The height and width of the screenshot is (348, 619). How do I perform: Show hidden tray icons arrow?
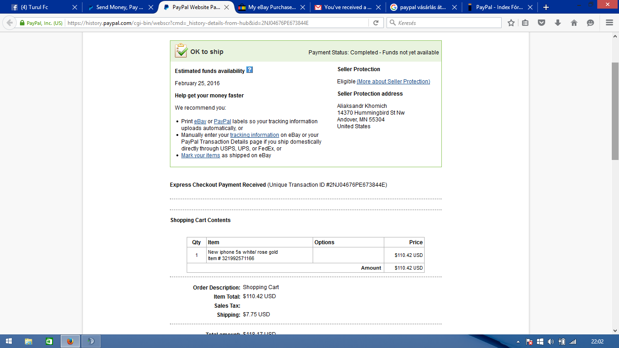click(518, 342)
